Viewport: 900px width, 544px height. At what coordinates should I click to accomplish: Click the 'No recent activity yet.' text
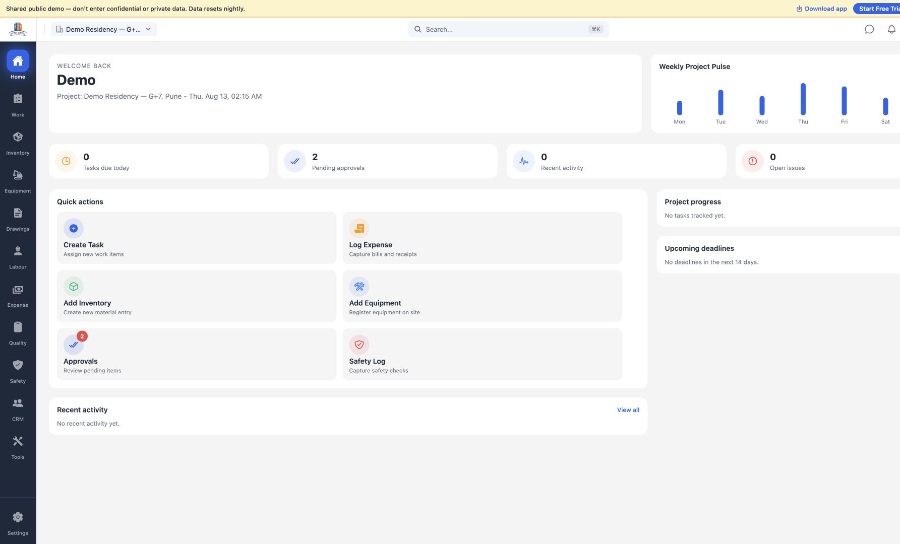tap(88, 424)
